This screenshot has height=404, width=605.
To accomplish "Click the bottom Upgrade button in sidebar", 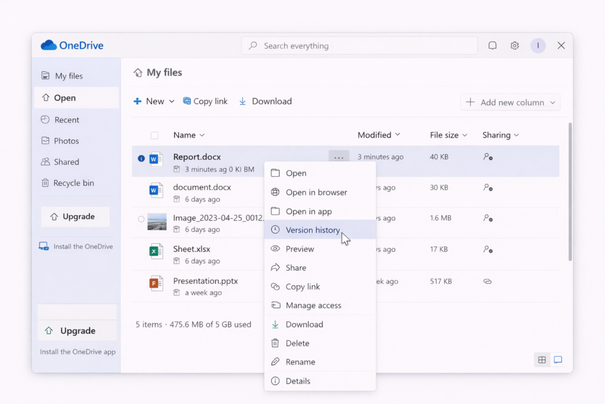I will 77,331.
